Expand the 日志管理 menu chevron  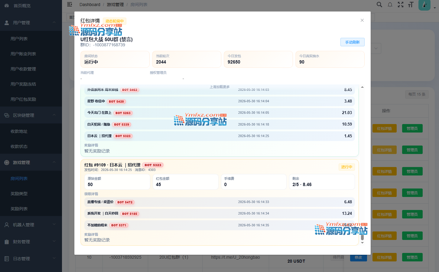[54, 258]
